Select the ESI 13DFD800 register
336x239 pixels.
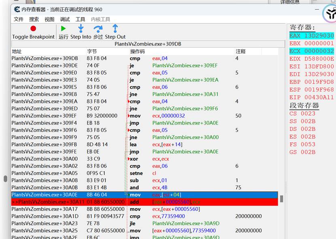[x=312, y=66]
